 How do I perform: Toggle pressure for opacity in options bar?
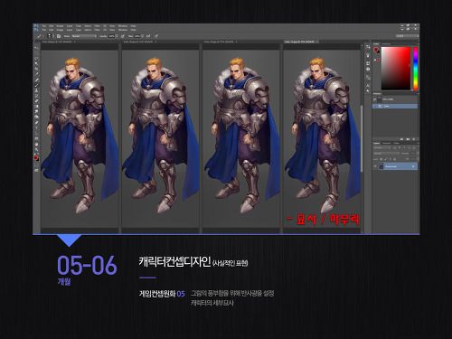122,36
